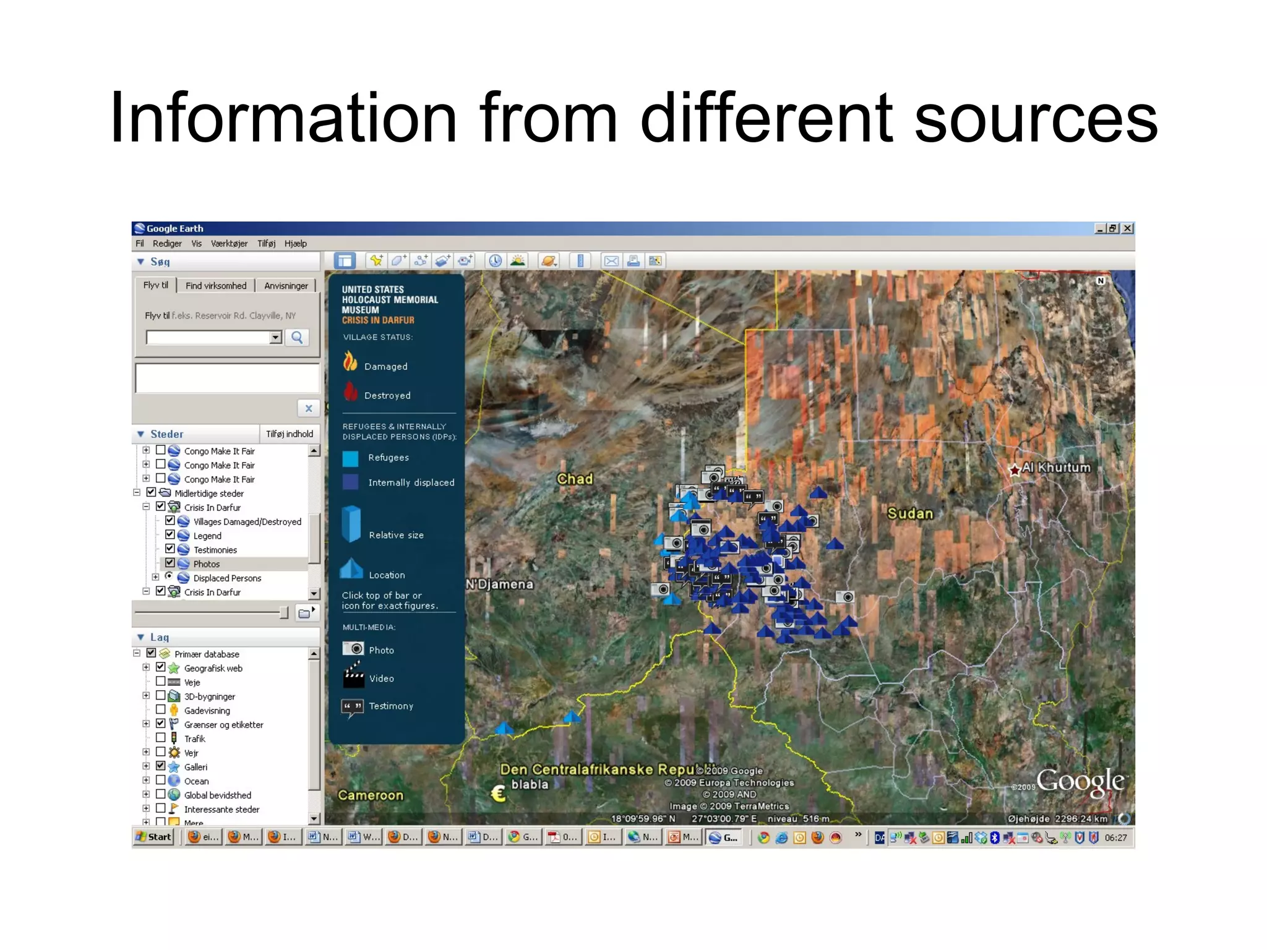This screenshot has width=1267, height=950.
Task: Show historical imagery clock tool
Action: pyautogui.click(x=495, y=261)
